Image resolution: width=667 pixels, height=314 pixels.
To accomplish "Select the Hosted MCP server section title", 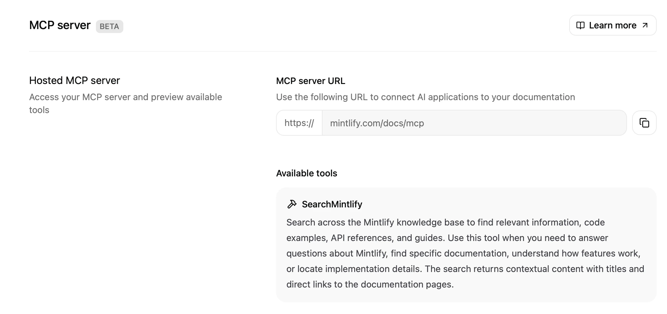I will 74,80.
